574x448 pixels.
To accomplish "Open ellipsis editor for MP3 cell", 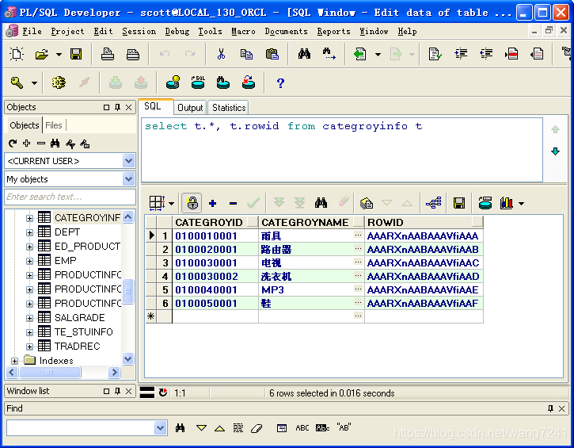I will [x=359, y=289].
